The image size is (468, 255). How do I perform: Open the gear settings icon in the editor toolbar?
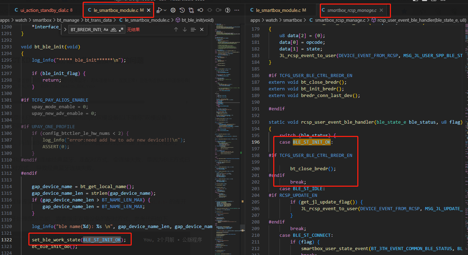[x=173, y=10]
